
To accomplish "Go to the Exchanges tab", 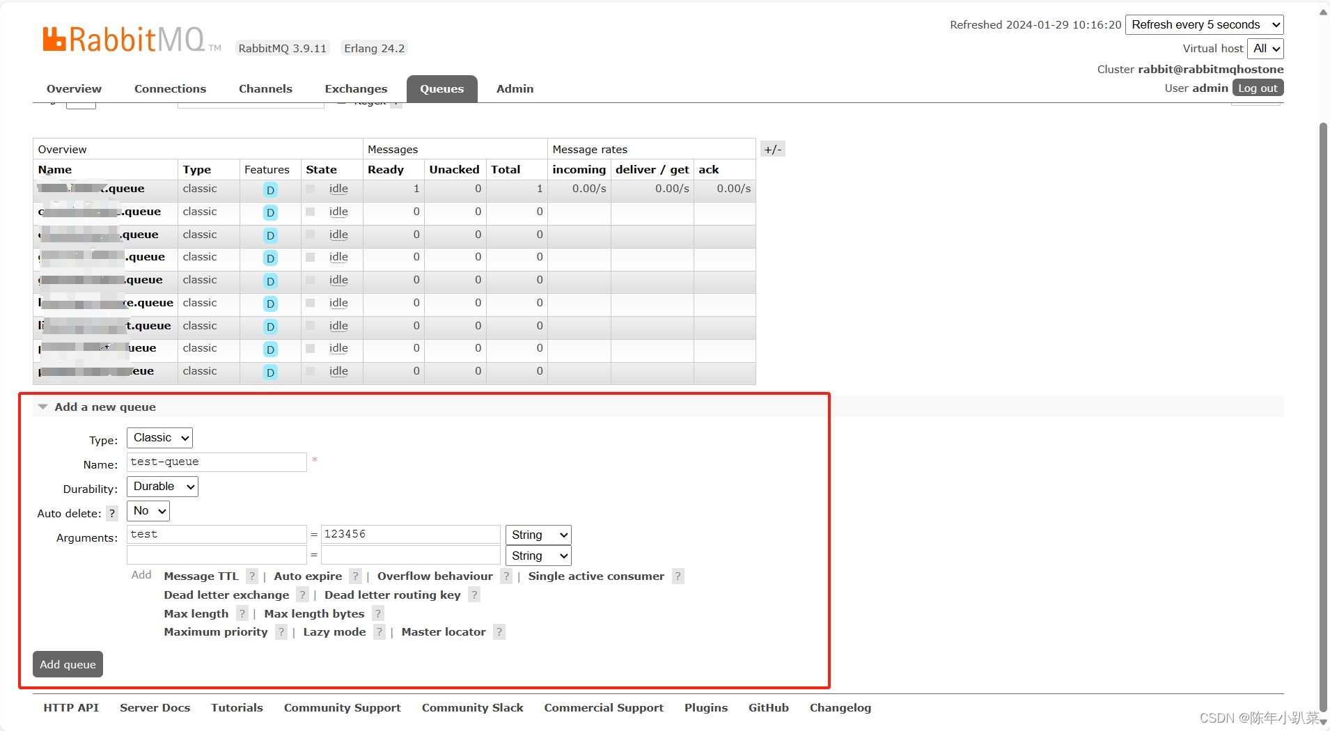I will (x=356, y=89).
